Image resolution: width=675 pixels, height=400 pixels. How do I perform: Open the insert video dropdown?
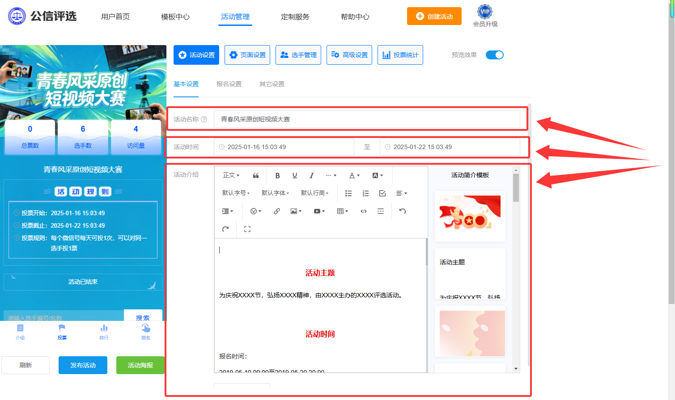319,211
